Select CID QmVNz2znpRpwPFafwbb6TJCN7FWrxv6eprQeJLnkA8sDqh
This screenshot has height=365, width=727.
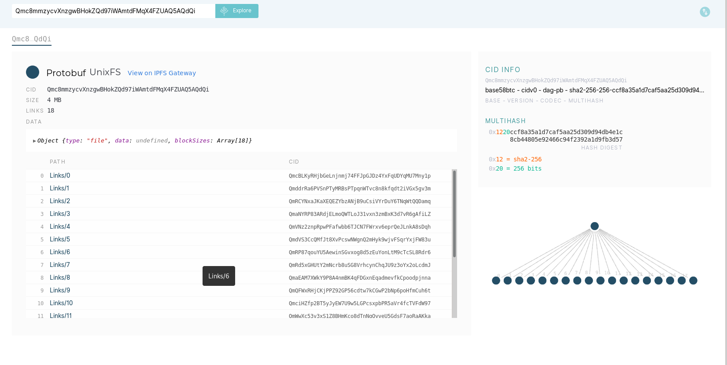[x=360, y=227]
